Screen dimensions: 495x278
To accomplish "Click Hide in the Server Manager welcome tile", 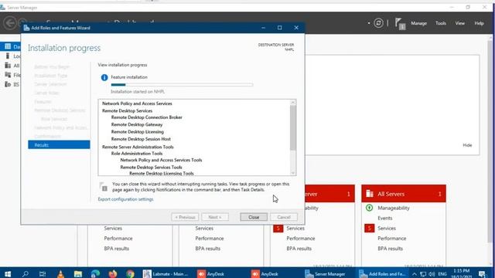I will pos(467,145).
